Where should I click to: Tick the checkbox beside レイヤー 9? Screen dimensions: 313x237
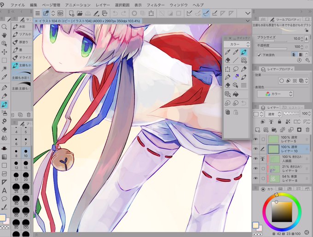(263, 168)
